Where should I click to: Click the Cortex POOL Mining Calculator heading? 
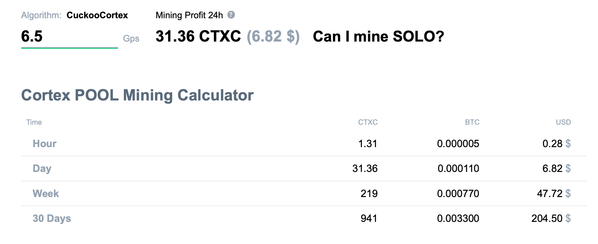click(x=137, y=95)
